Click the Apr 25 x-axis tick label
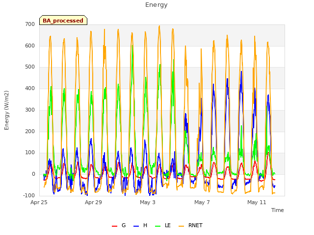Viewport: 314px width, 235px height. click(39, 202)
